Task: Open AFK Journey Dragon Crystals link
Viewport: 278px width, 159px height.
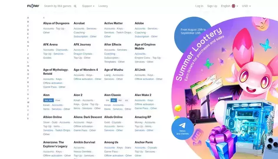Action: [x=83, y=54]
